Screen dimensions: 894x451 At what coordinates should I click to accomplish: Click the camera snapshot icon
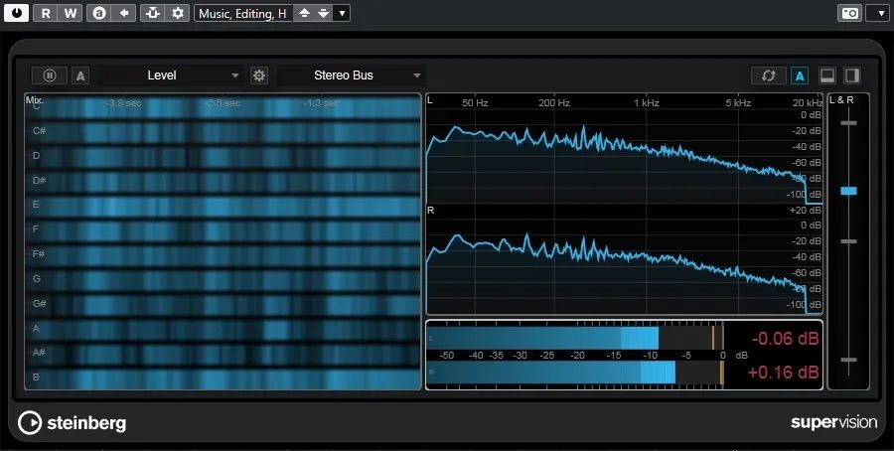(x=849, y=13)
